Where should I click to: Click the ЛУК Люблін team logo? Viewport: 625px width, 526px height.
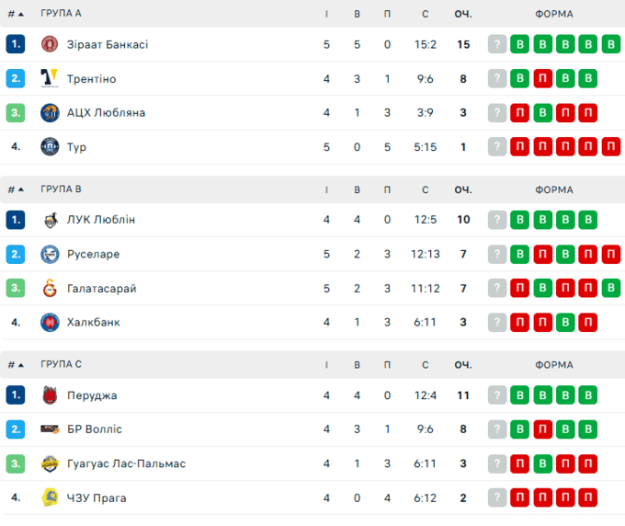click(x=50, y=220)
